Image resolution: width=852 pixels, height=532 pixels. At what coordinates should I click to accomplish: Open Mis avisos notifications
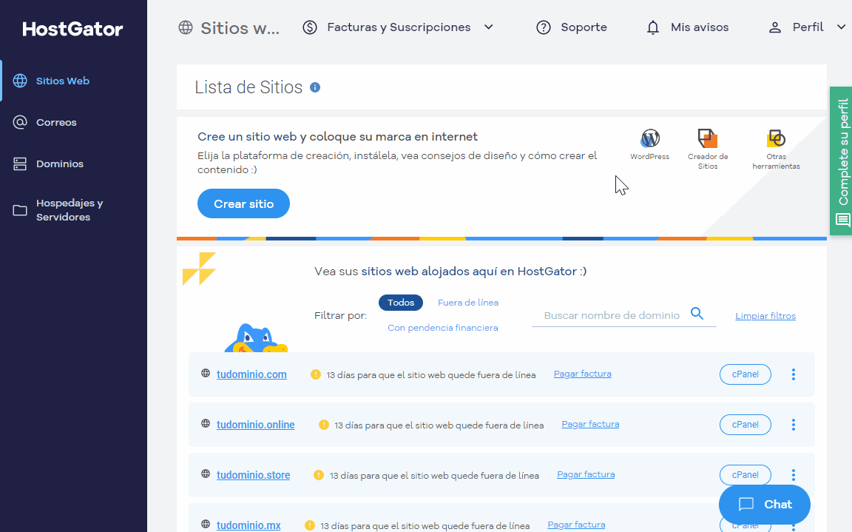(700, 27)
